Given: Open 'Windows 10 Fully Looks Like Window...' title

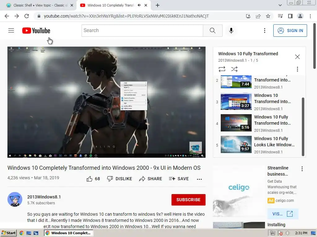Looking at the screenshot, I should [274, 142].
